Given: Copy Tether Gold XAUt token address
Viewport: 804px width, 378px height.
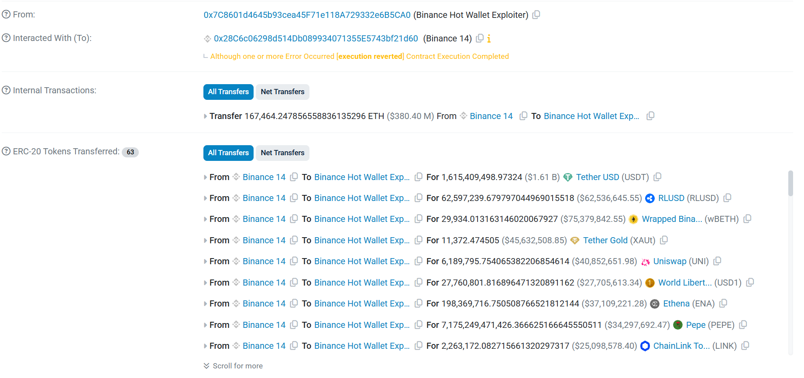Looking at the screenshot, I should pos(664,240).
